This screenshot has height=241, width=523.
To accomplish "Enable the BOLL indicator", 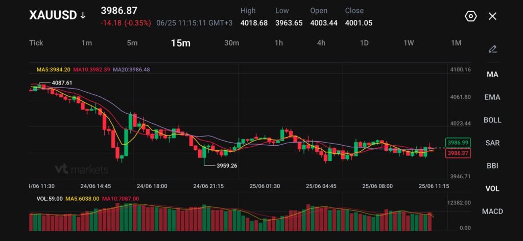I will [x=492, y=120].
